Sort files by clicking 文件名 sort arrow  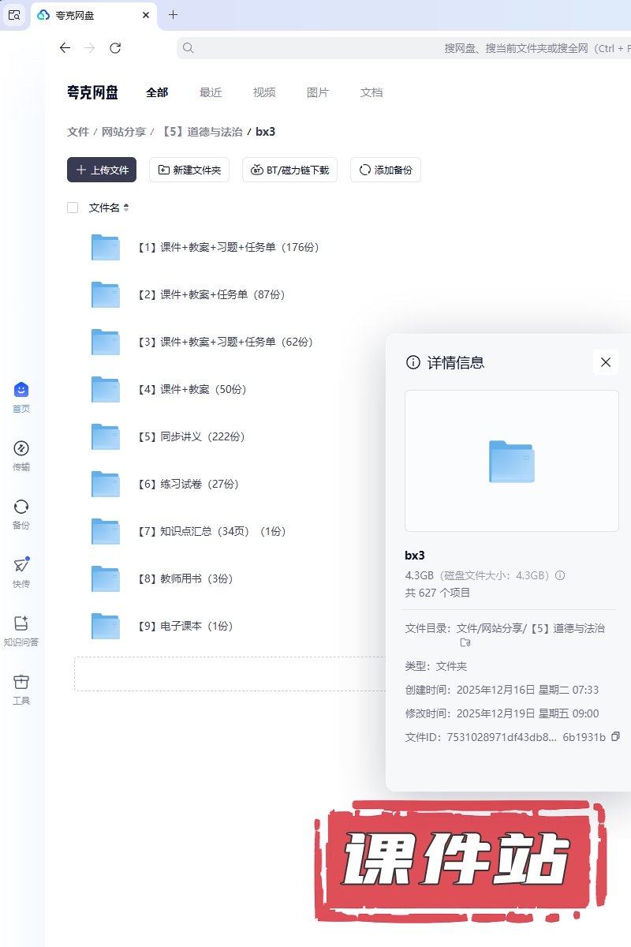point(126,208)
